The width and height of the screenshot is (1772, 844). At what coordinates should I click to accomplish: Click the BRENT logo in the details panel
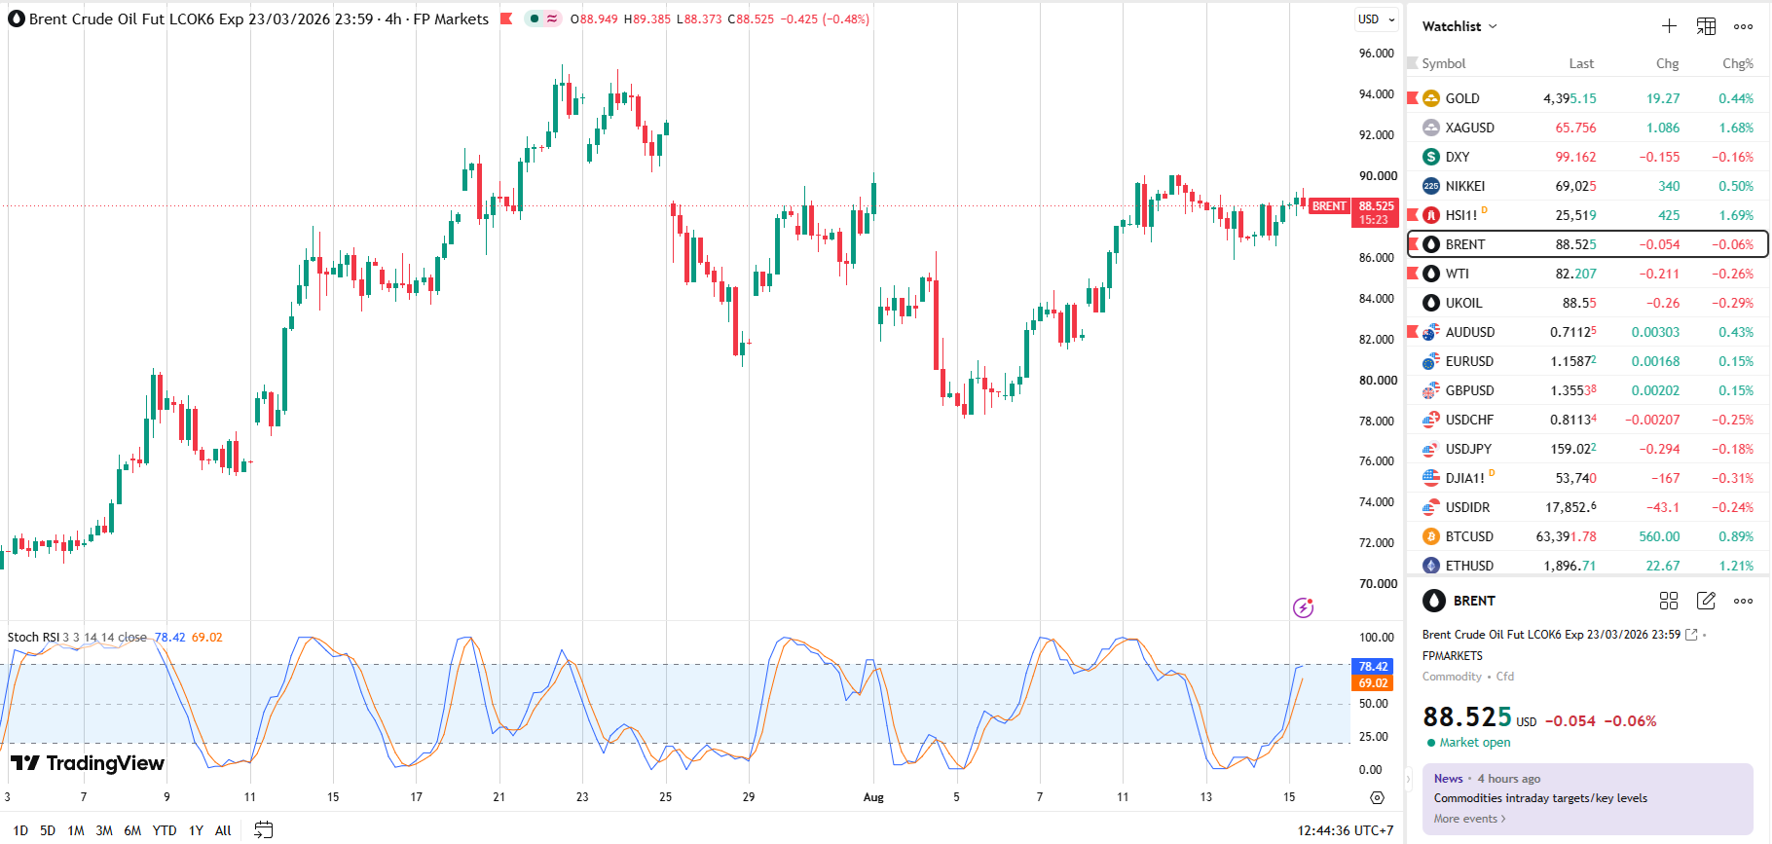pyautogui.click(x=1434, y=601)
